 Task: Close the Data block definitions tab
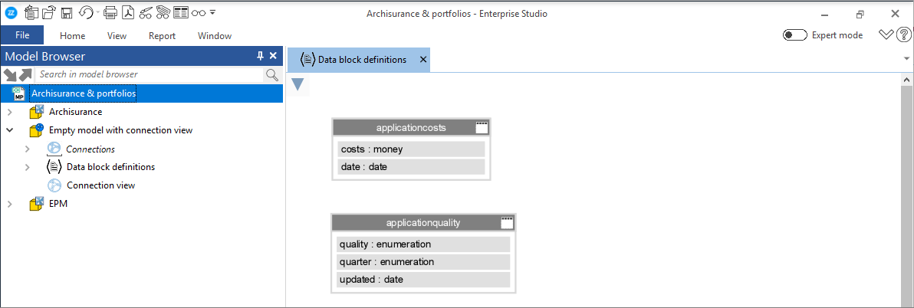tap(423, 60)
